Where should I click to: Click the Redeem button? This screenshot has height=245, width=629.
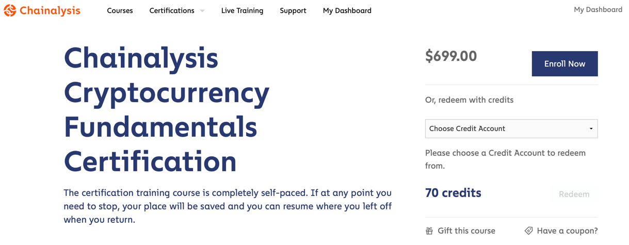point(574,194)
